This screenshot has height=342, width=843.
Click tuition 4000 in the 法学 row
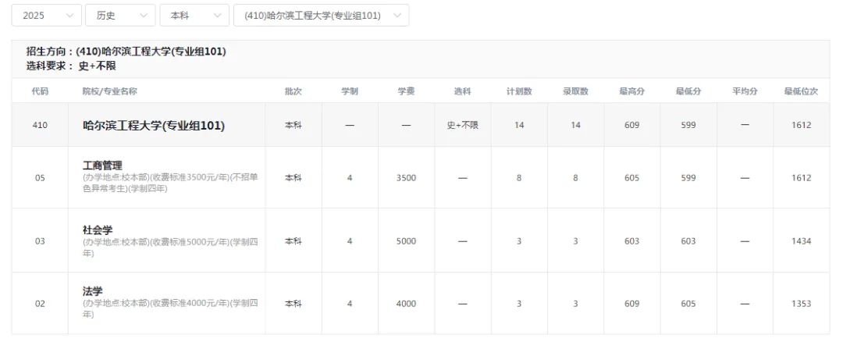[x=407, y=304]
